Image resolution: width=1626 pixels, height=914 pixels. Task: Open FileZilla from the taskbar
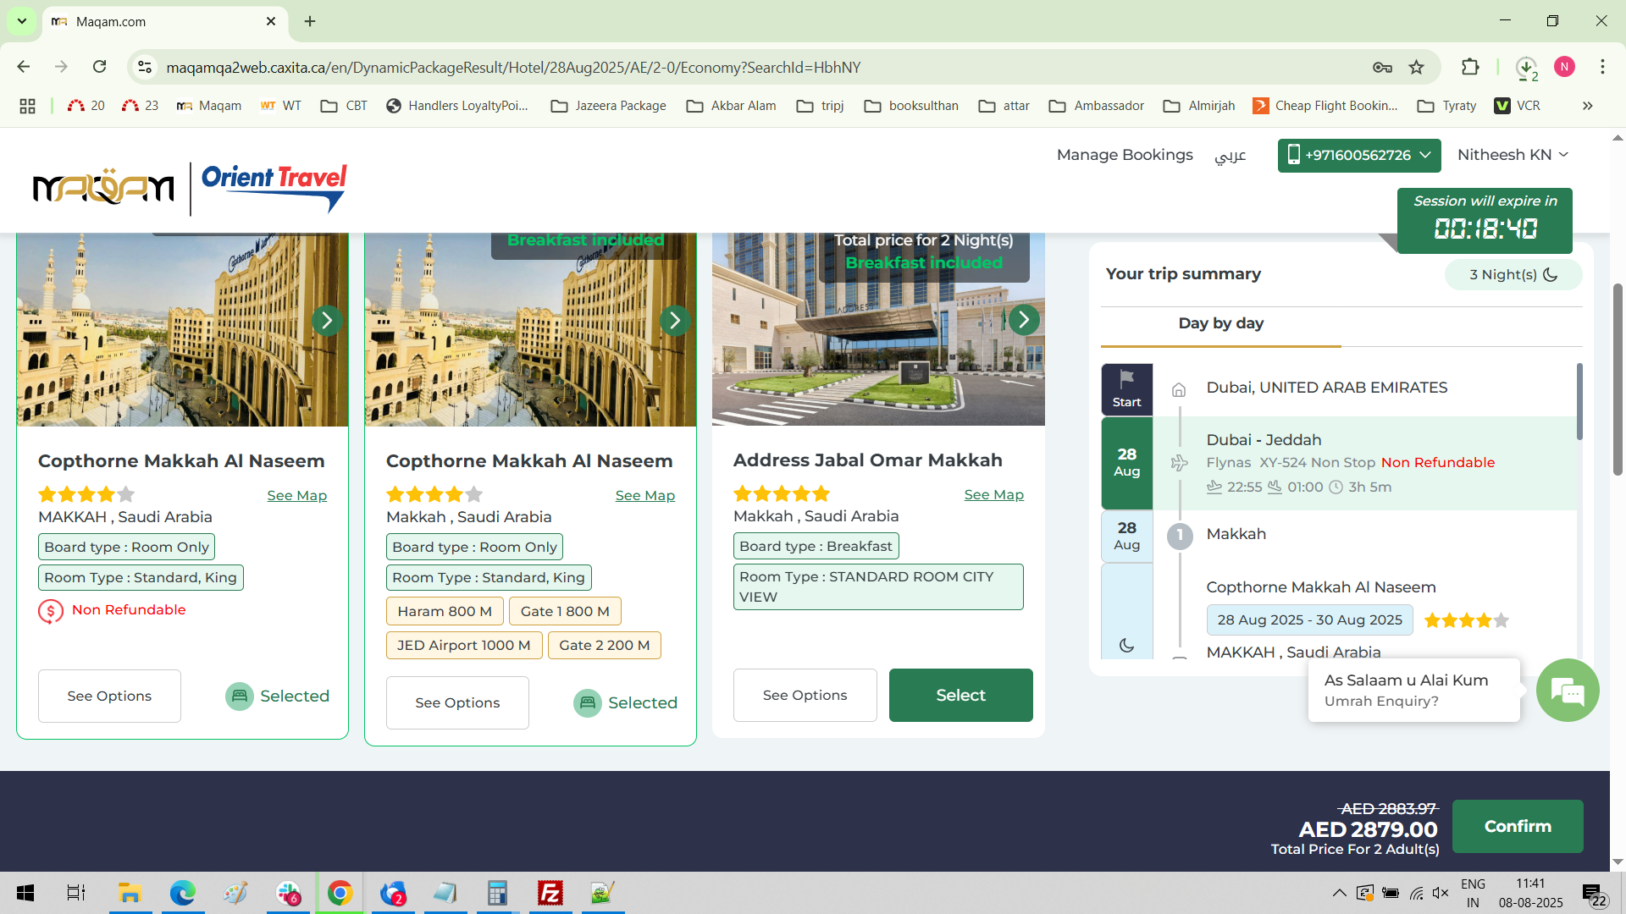click(x=550, y=893)
